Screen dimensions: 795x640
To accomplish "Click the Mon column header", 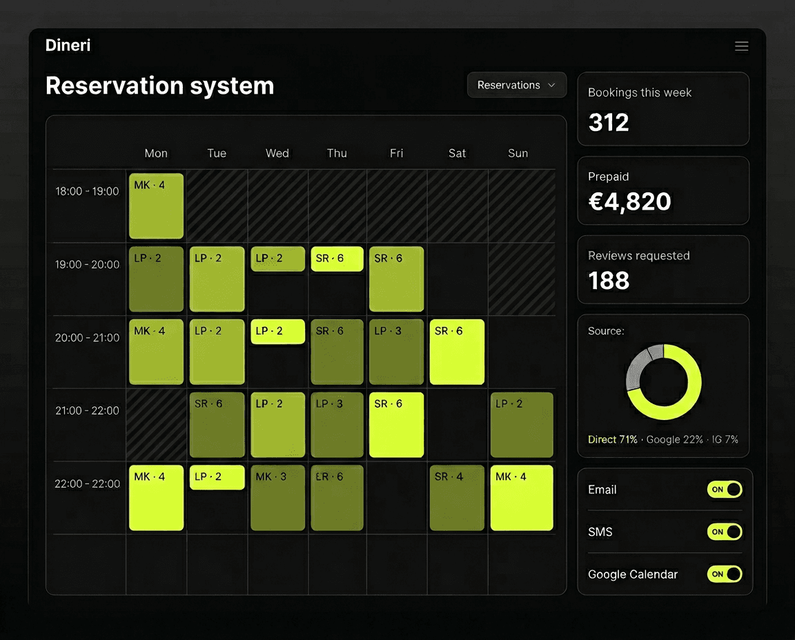I will 156,153.
